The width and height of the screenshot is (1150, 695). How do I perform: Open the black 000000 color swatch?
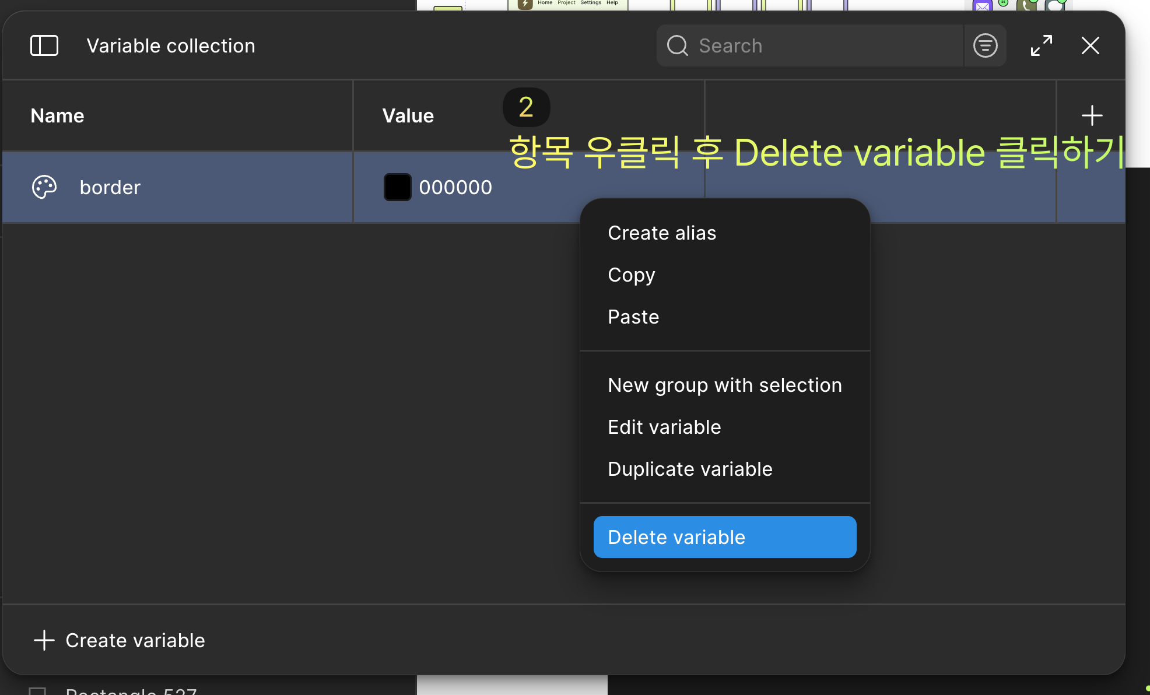click(397, 187)
